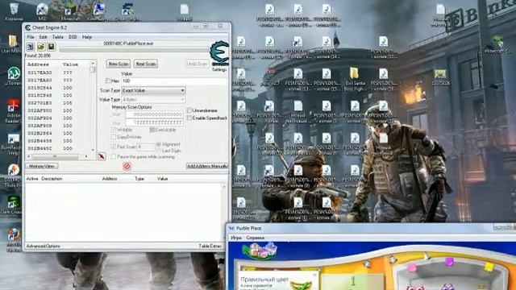Click the Memory View button

[42, 166]
